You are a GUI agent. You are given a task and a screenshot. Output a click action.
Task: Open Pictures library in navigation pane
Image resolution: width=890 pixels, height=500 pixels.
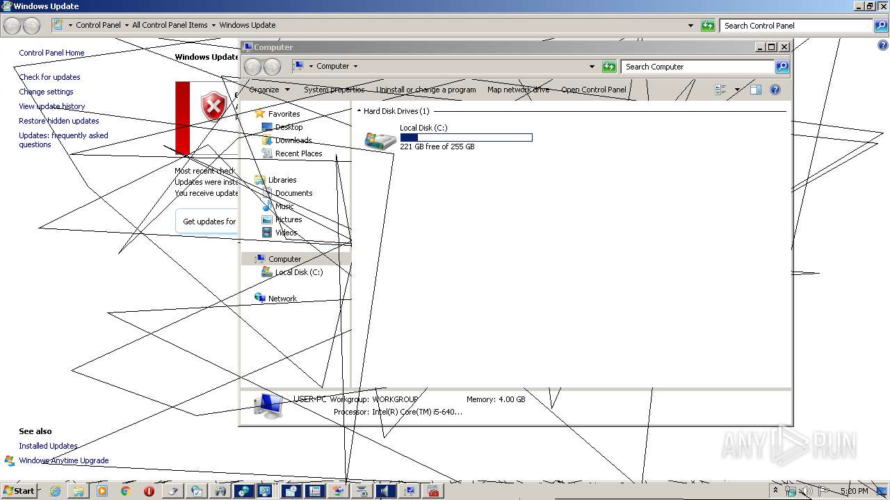[x=289, y=219]
